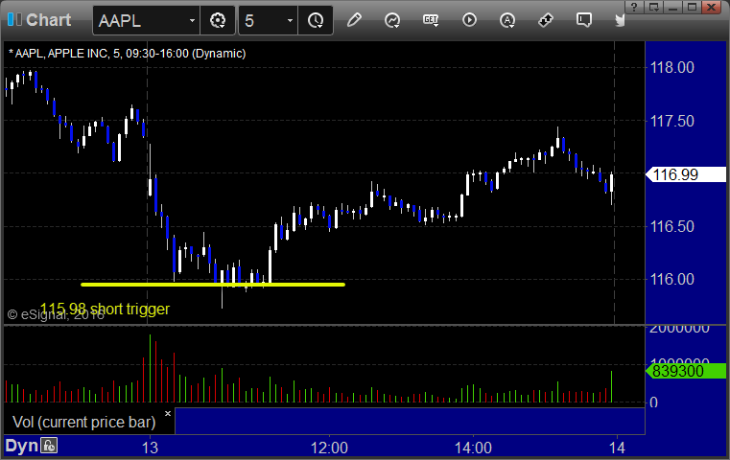Select the yellow short trigger line
The width and height of the screenshot is (730, 460).
click(x=213, y=285)
